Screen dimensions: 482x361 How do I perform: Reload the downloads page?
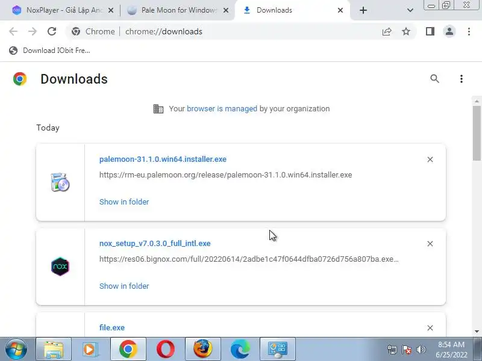click(x=52, y=31)
